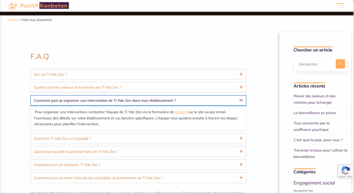
Task: Click the orange search magnifier button
Action: (340, 64)
